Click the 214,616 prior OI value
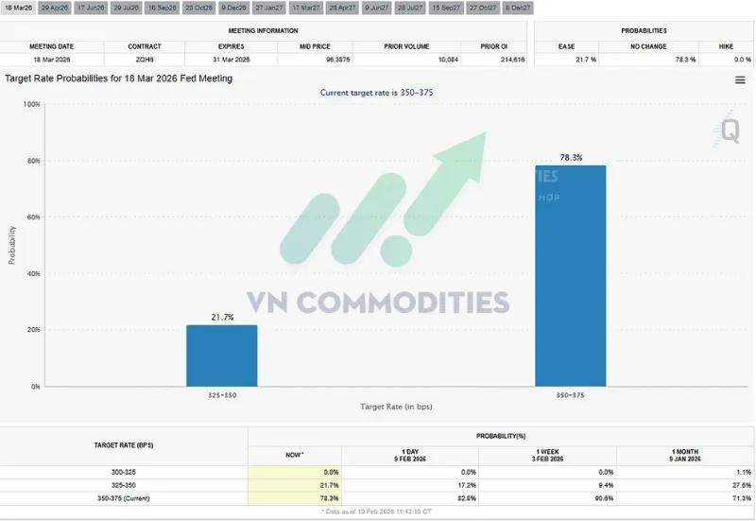The height and width of the screenshot is (521, 756). pos(512,60)
